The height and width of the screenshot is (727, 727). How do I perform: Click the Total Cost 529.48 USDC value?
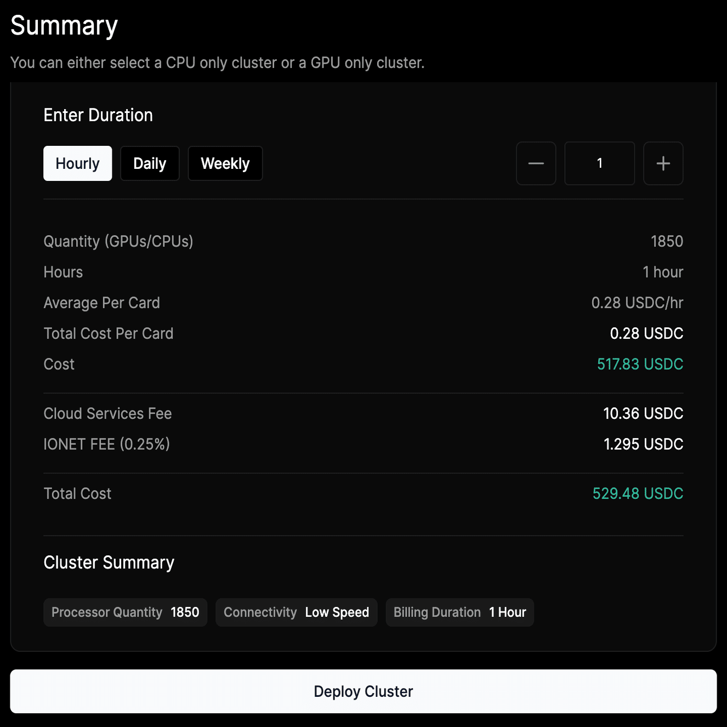click(x=638, y=493)
